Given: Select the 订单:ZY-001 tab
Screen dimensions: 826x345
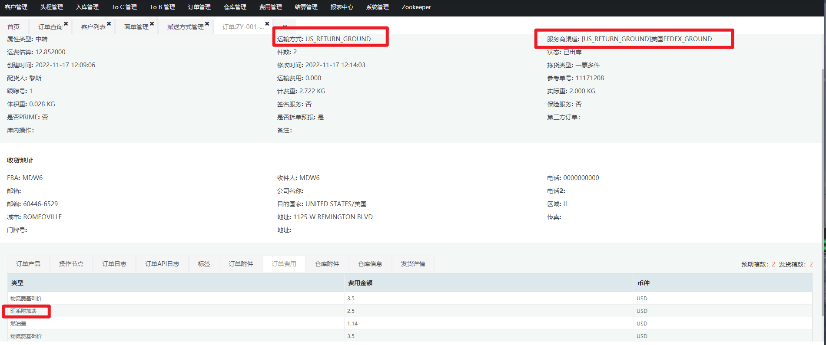Looking at the screenshot, I should coord(243,27).
